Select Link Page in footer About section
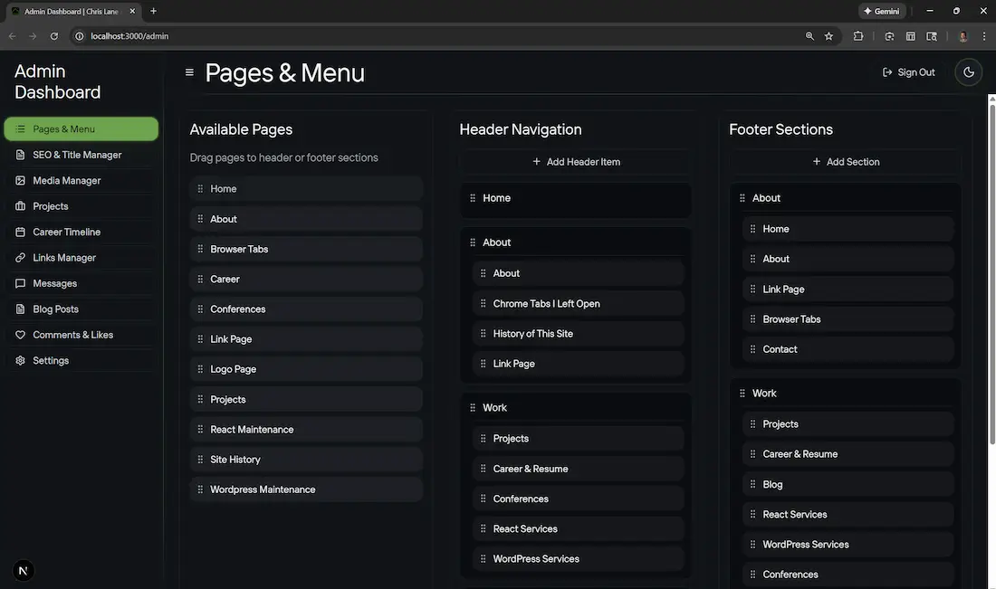 pyautogui.click(x=848, y=290)
